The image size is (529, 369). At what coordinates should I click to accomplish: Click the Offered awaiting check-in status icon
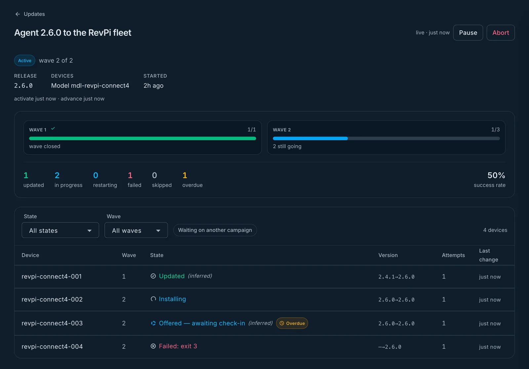[x=153, y=323]
